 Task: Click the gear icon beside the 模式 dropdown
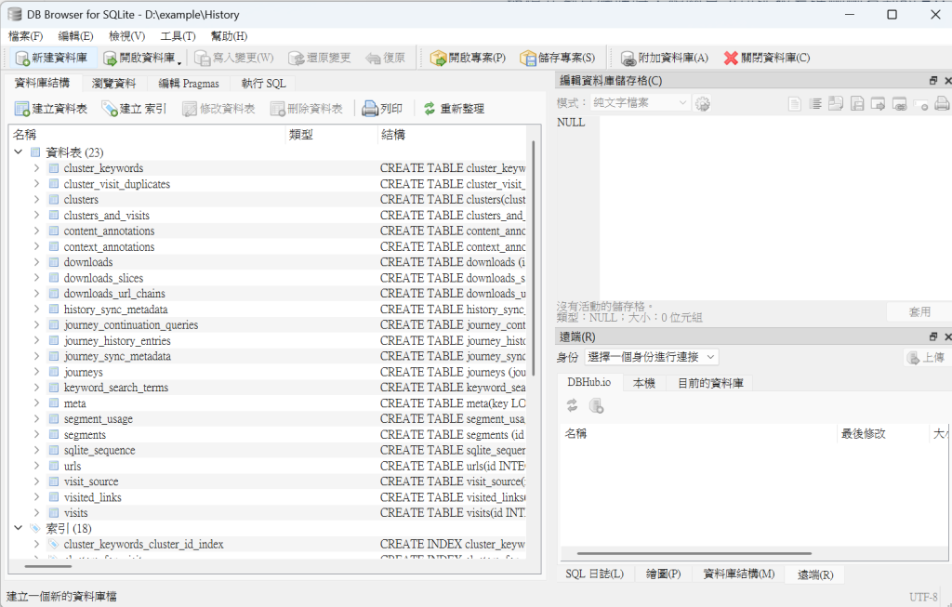click(703, 104)
